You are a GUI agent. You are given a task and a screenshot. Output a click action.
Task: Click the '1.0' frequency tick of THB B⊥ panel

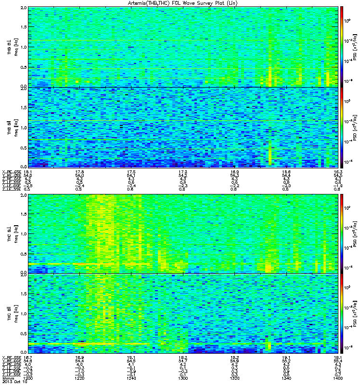(24, 47)
